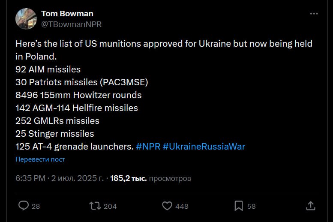Click the 2 июл. 2025 г. date
This screenshot has width=333, height=222.
[78, 178]
